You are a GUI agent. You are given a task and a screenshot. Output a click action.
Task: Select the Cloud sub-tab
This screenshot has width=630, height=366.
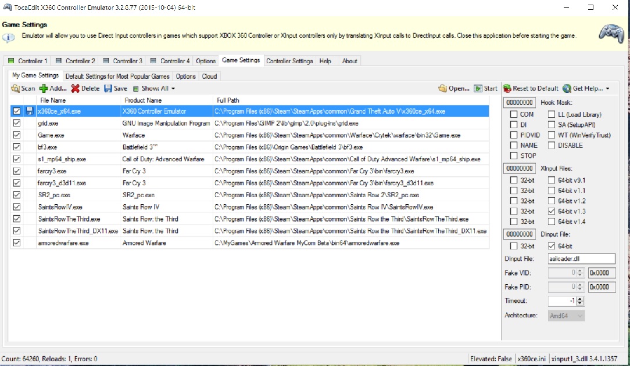coord(209,76)
